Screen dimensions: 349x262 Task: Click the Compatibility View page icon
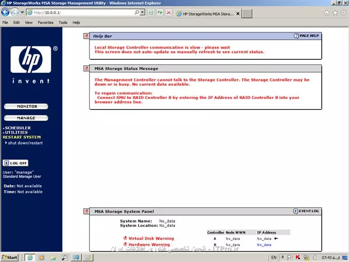151,12
